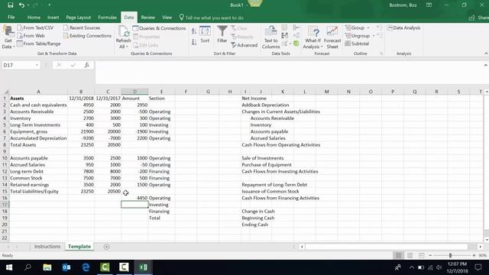Expand the Name Box dropdown
Viewport: 489px width, 275px height.
[x=37, y=65]
